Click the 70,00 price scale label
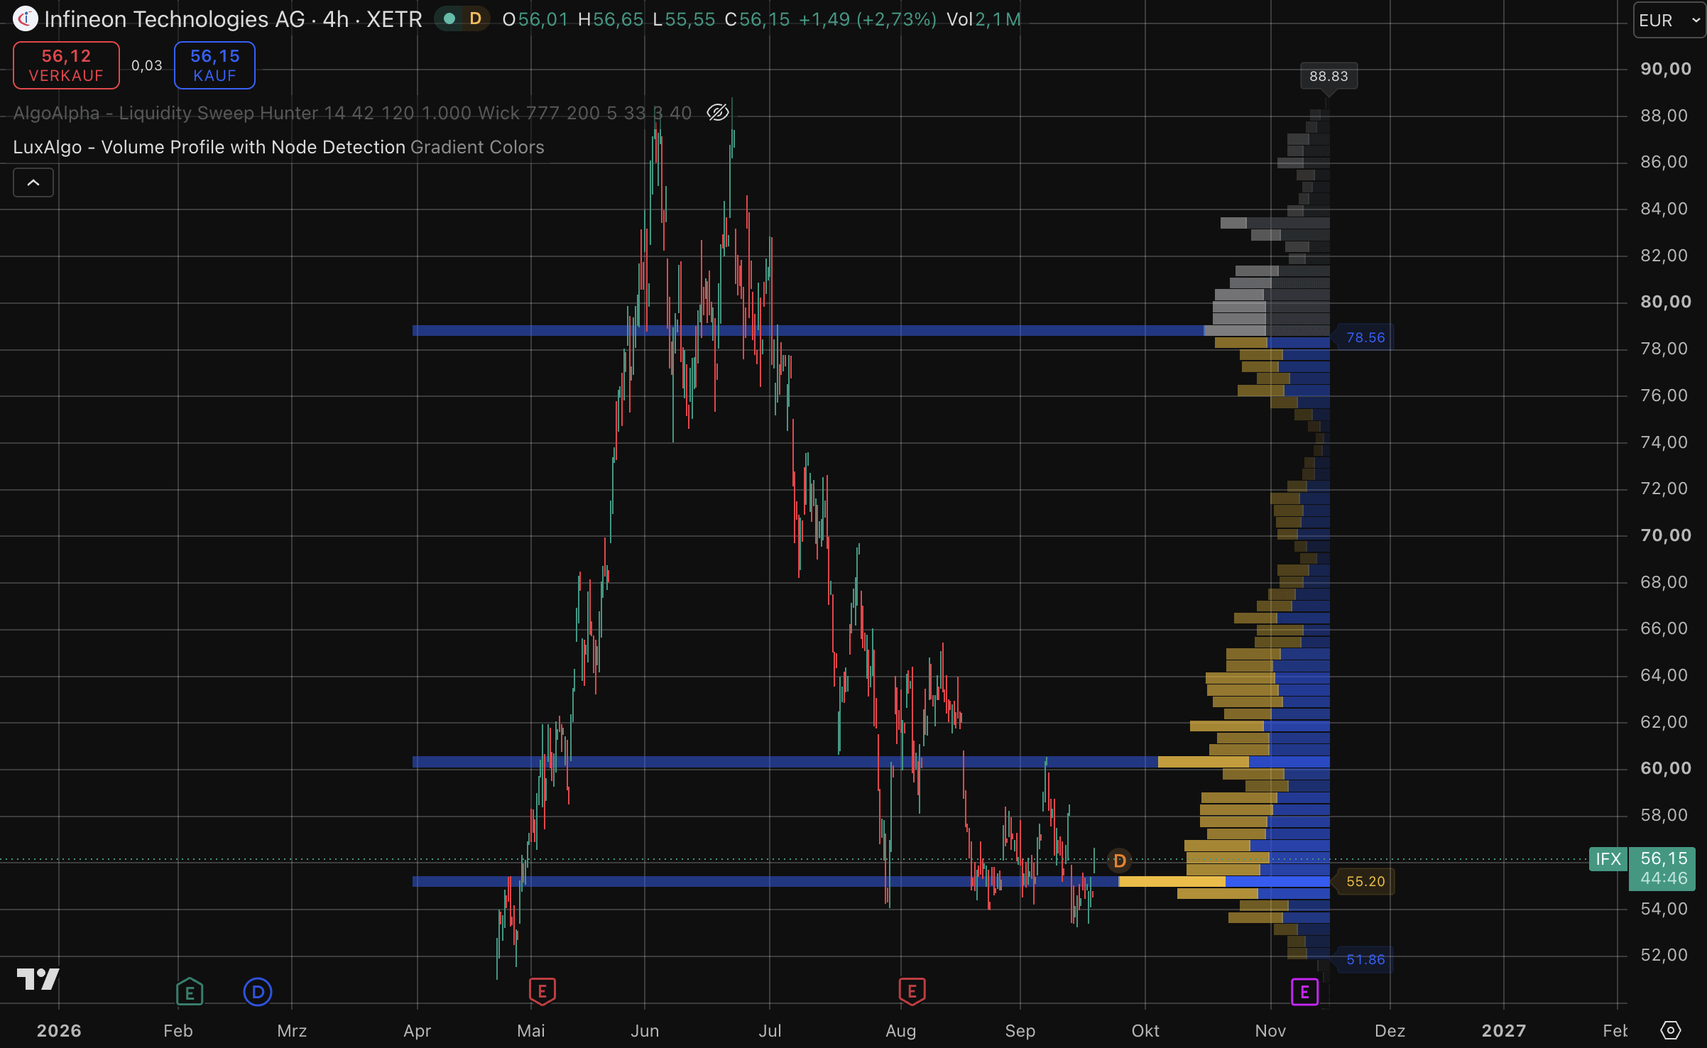The image size is (1707, 1048). coord(1666,535)
